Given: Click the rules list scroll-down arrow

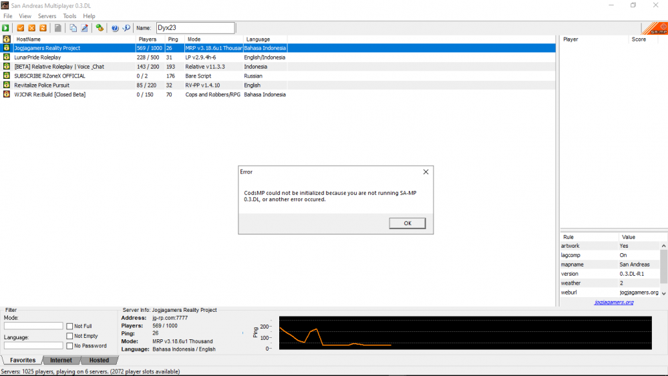Looking at the screenshot, I should (x=664, y=293).
